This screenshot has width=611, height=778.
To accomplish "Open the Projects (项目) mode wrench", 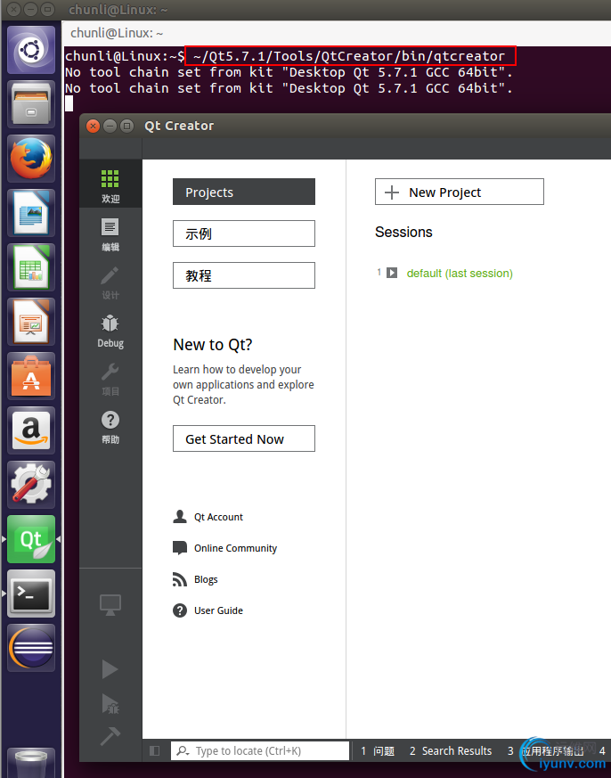I will [x=110, y=379].
